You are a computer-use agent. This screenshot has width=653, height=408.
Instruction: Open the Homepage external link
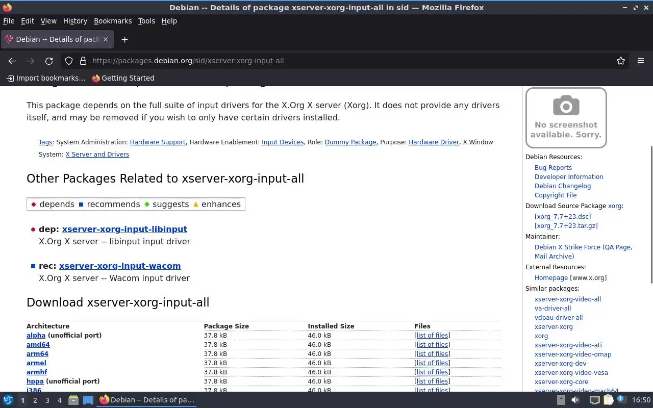click(551, 278)
